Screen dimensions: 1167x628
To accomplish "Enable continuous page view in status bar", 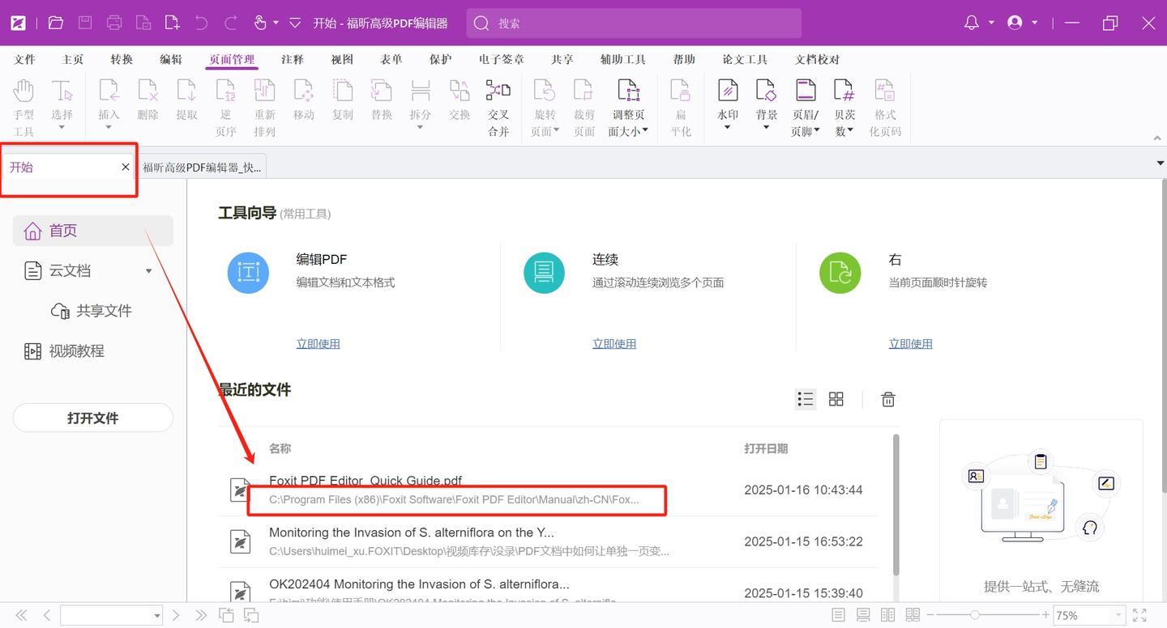I will (863, 616).
